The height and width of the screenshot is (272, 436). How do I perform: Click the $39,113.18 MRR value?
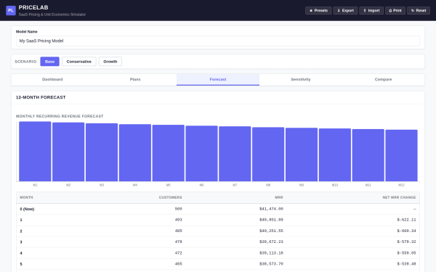click(x=271, y=253)
